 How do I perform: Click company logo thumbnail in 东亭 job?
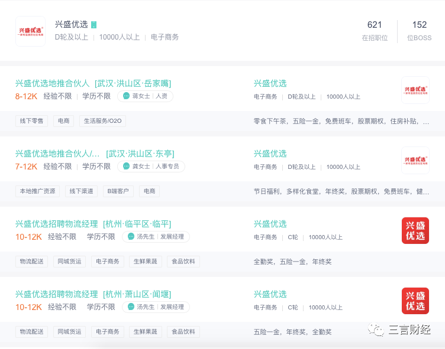(415, 161)
